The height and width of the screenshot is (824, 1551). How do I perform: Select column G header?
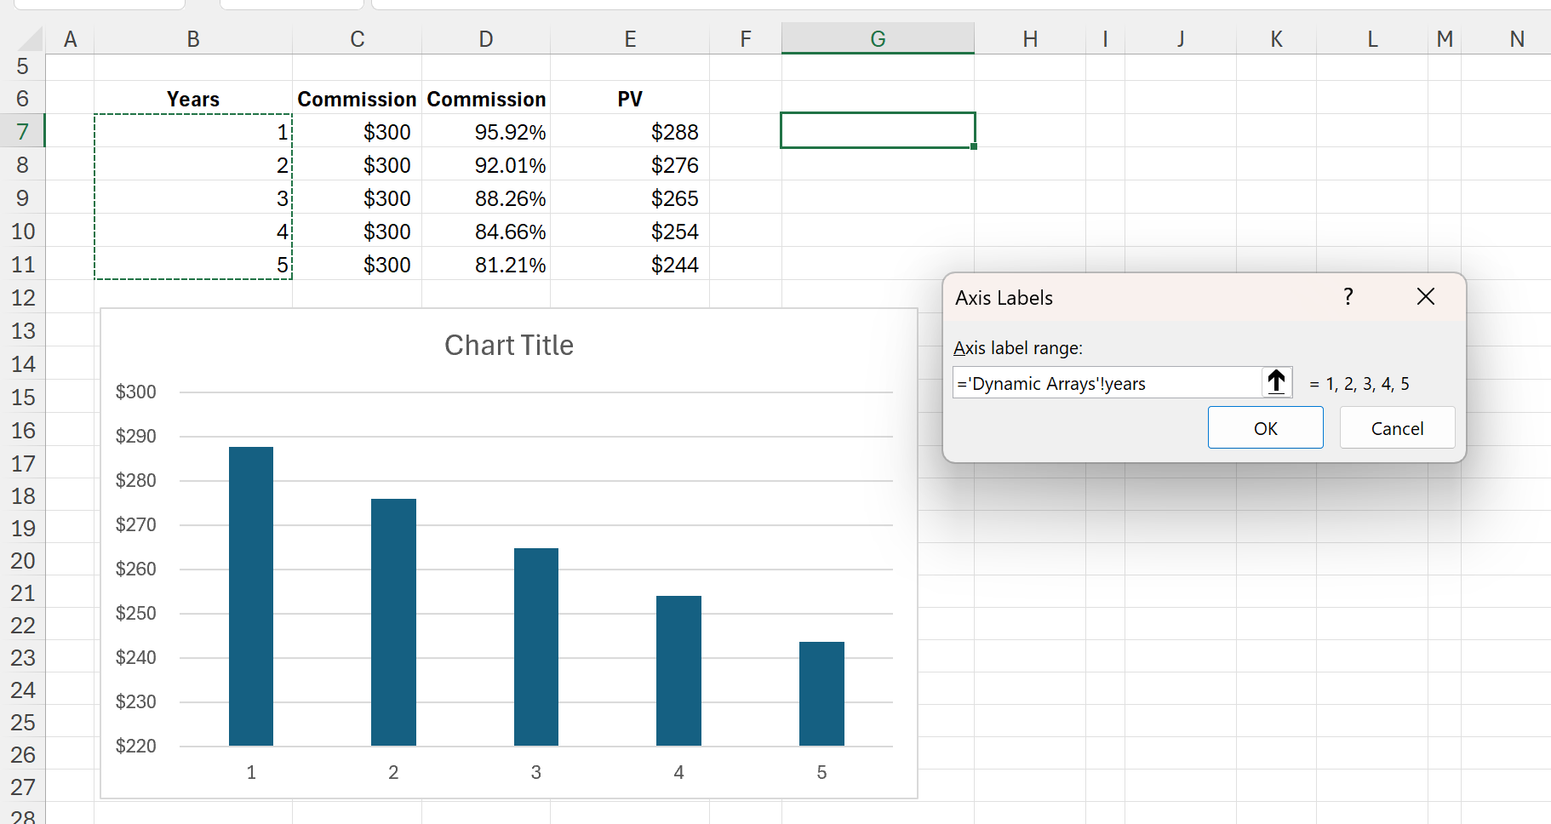[878, 39]
